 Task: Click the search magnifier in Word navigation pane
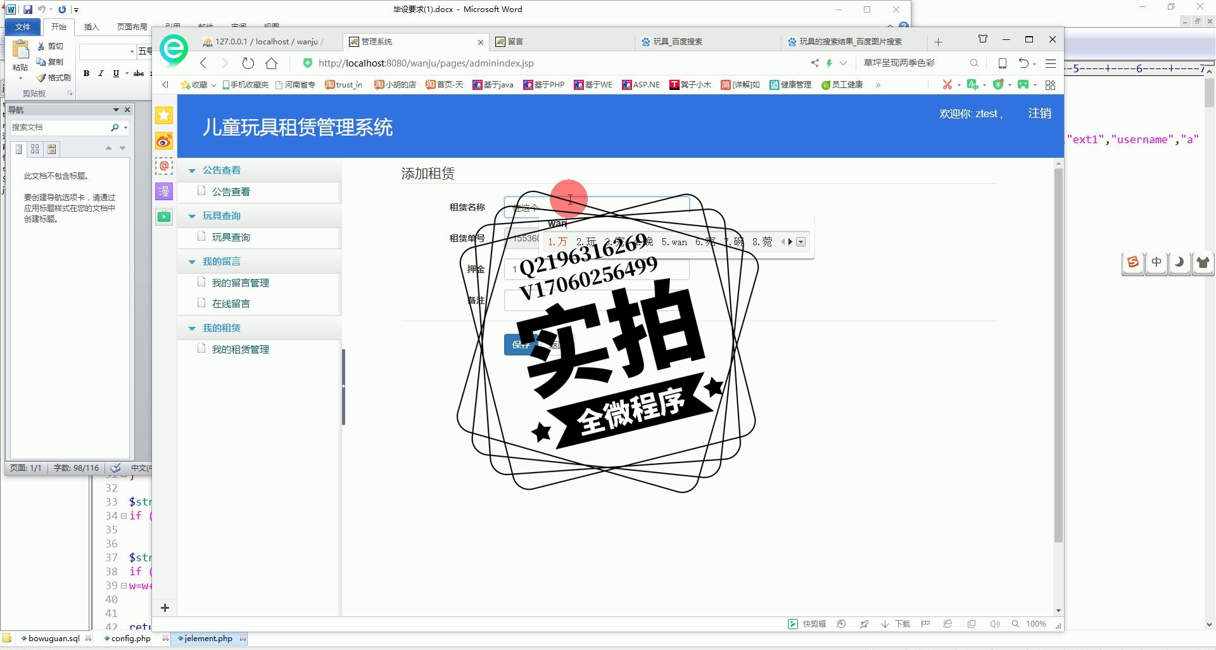[115, 127]
